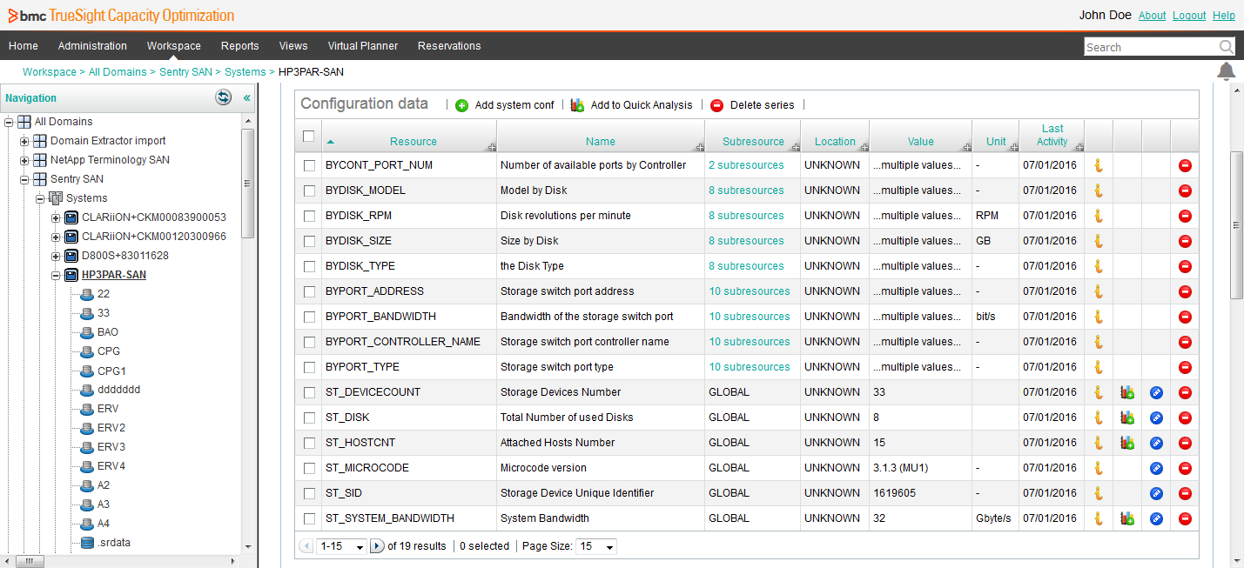The height and width of the screenshot is (568, 1244).
Task: Check the ST_DEVICECOUNT row checkbox
Action: (309, 392)
